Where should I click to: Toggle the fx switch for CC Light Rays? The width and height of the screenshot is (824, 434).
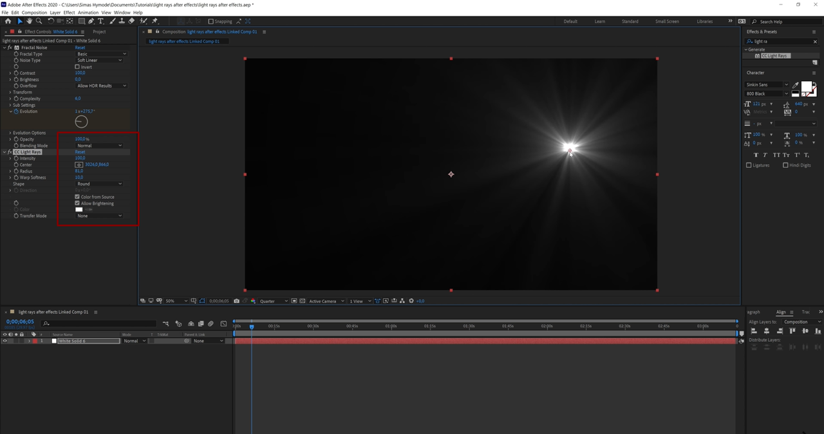point(10,152)
